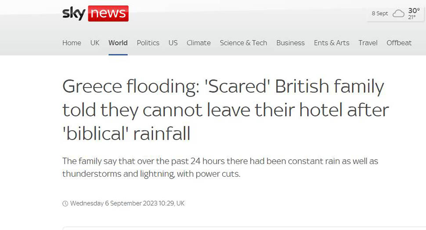Go to Science & Tech
The image size is (426, 230).
click(x=243, y=43)
